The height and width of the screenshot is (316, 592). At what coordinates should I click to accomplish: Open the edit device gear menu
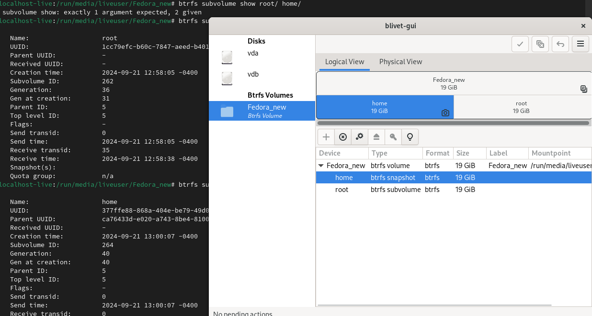click(x=360, y=137)
